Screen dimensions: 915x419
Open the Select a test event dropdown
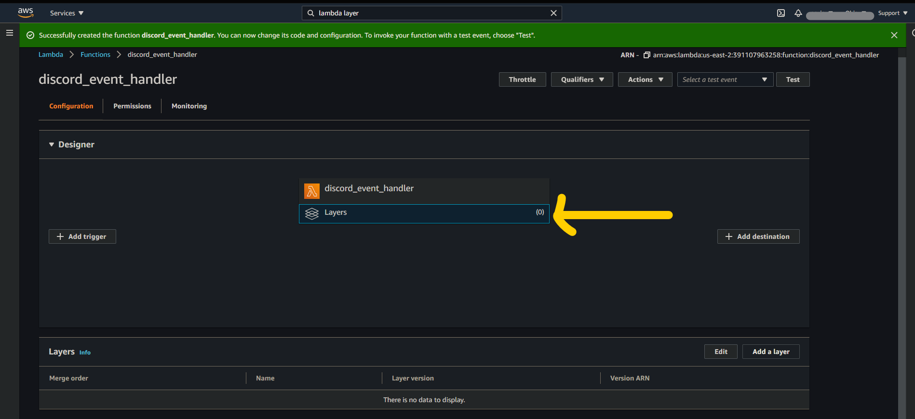[x=725, y=79]
